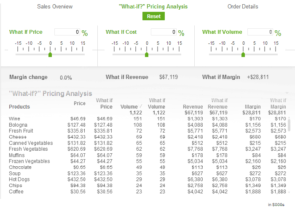Click the What If Volume slider handle
The width and height of the screenshot is (295, 209).
(243, 54)
